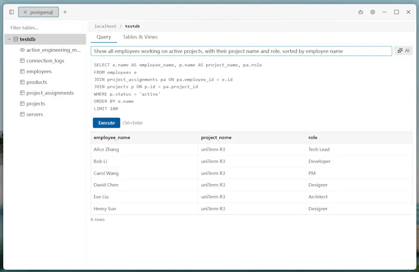Maximize the application window
This screenshot has height=272, width=419.
click(396, 12)
